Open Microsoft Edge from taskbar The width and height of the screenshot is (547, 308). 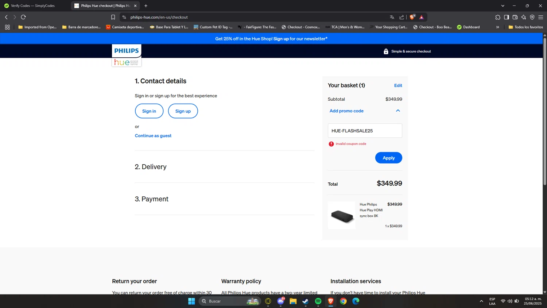[x=356, y=301]
